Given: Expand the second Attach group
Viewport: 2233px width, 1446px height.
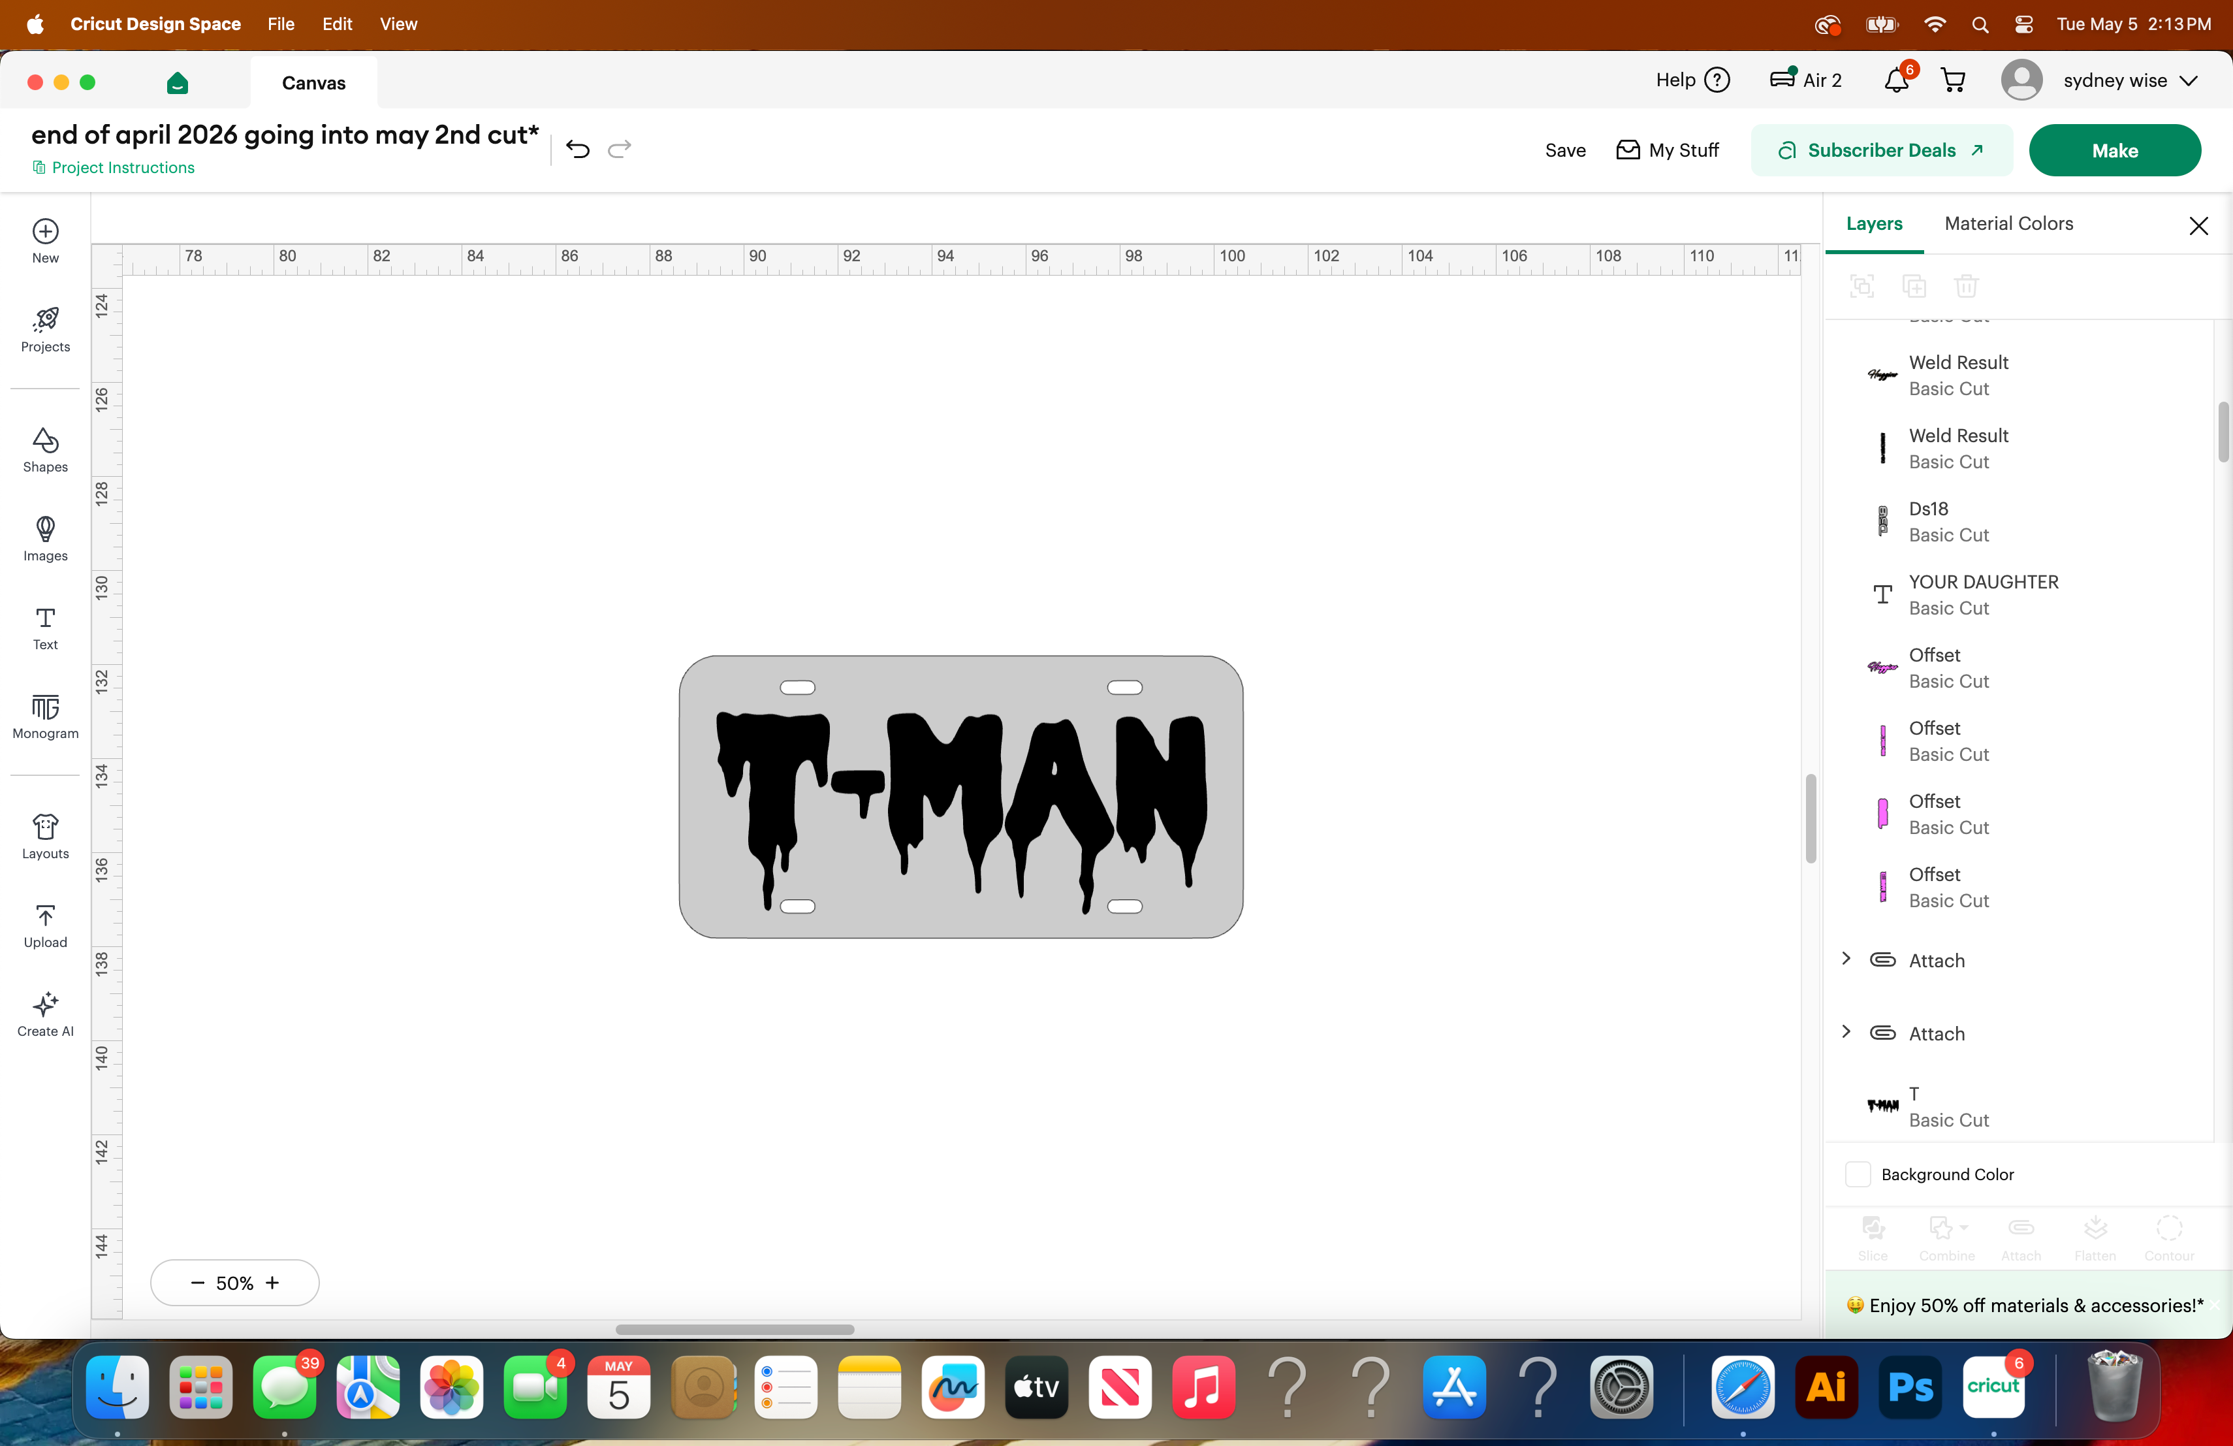Looking at the screenshot, I should click(x=1846, y=1031).
